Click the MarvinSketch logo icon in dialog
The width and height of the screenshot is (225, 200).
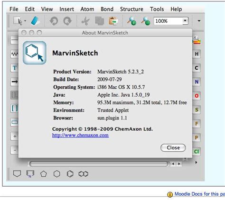coord(35,53)
